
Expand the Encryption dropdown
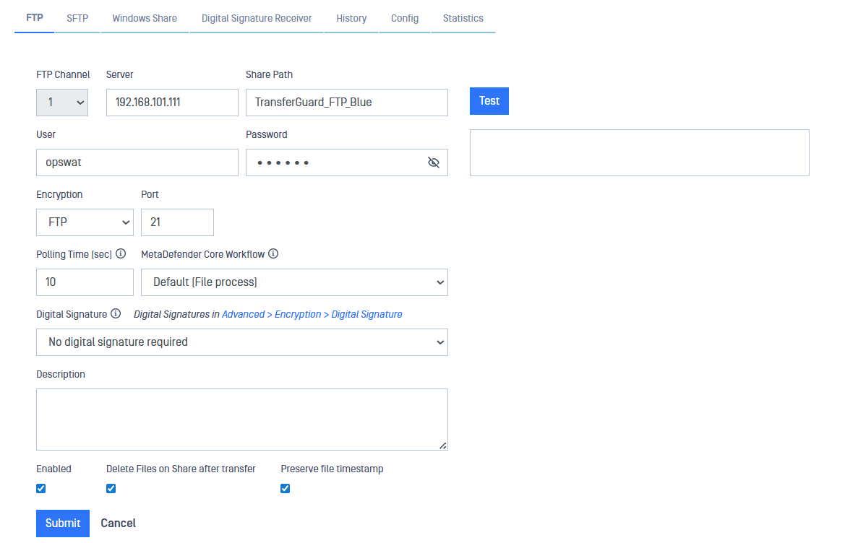click(x=85, y=222)
